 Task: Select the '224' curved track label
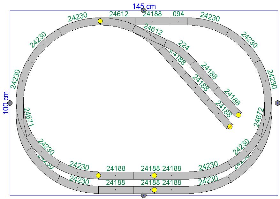(x=183, y=45)
